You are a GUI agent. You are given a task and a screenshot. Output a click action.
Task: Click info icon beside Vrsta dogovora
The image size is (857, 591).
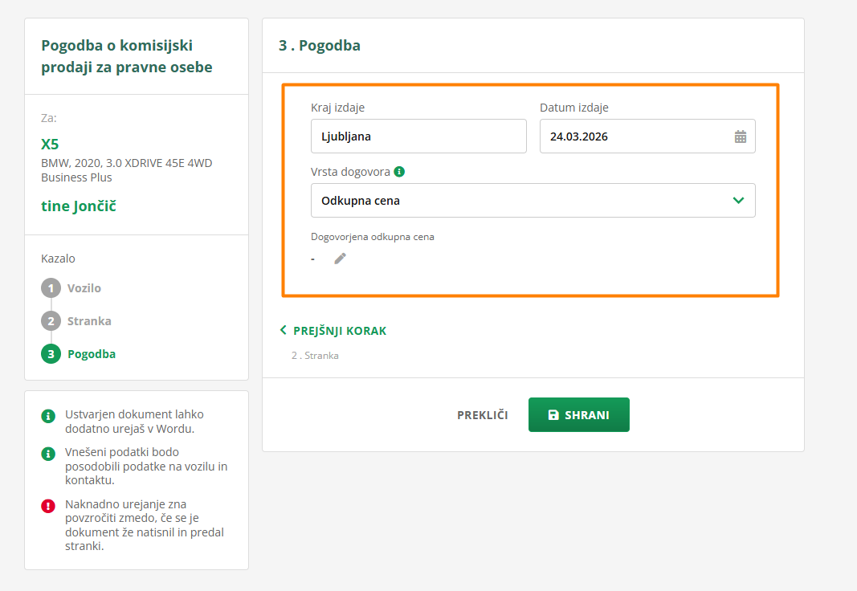399,172
